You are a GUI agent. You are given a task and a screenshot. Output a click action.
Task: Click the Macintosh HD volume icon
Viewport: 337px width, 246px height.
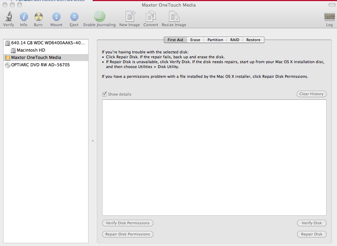tap(13, 50)
